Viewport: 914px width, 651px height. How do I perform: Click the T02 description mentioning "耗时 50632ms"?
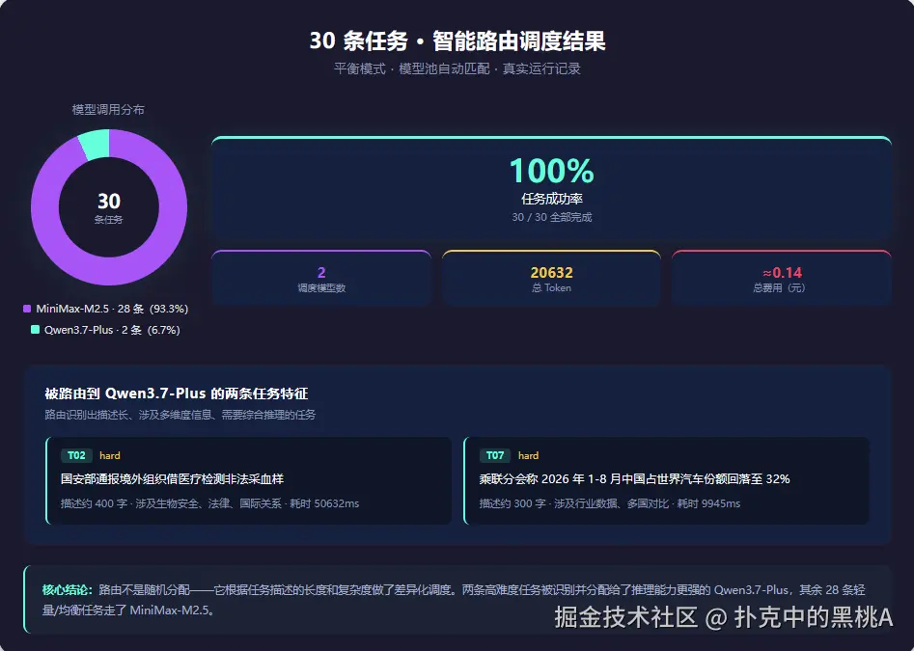coord(209,503)
